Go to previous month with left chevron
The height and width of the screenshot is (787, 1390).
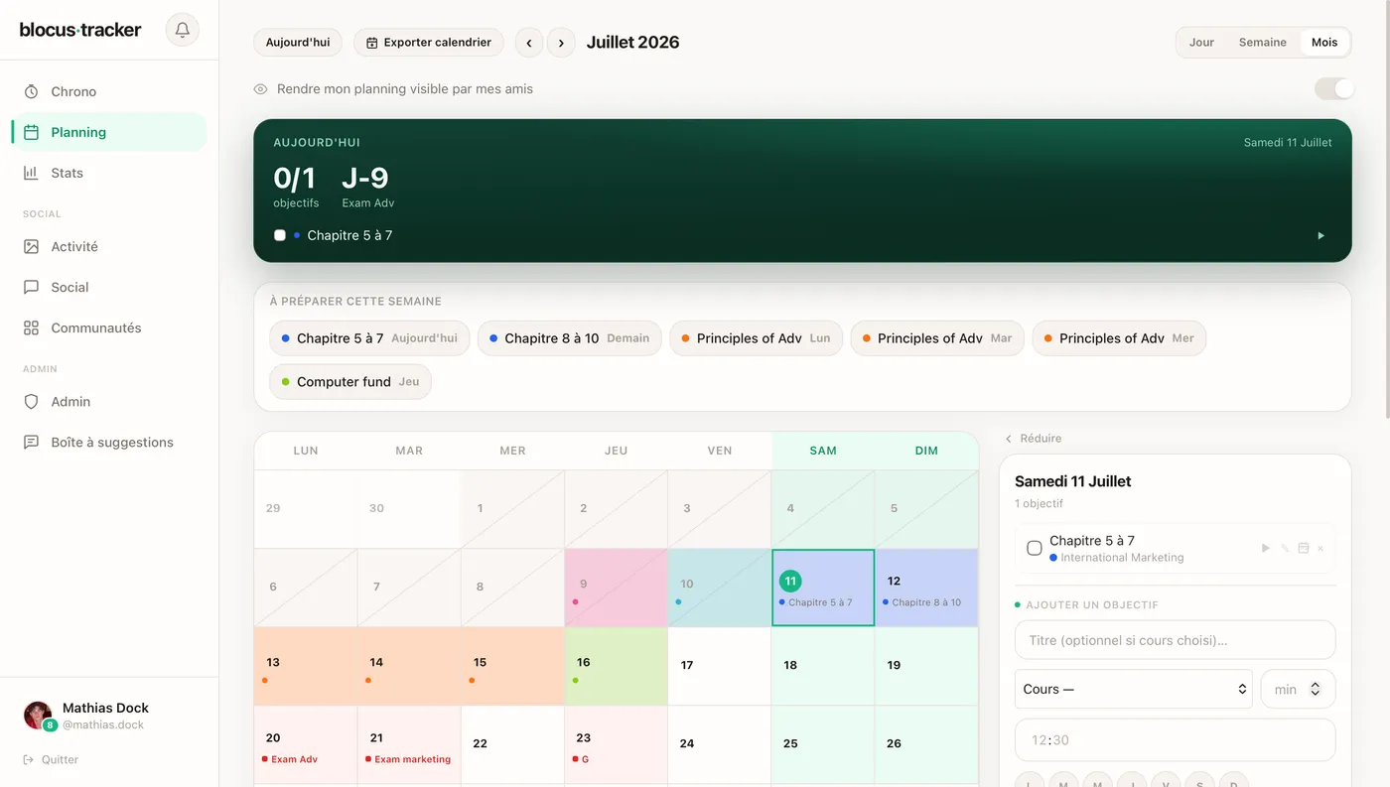pyautogui.click(x=529, y=43)
